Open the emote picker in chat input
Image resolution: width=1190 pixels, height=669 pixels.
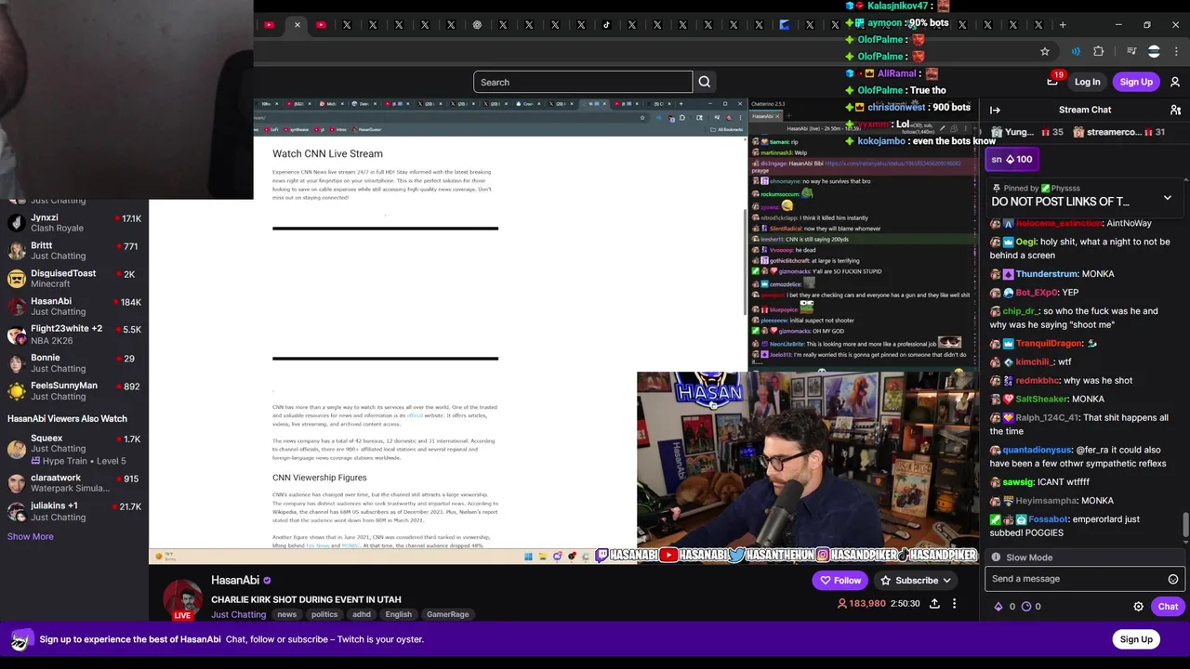[1173, 579]
